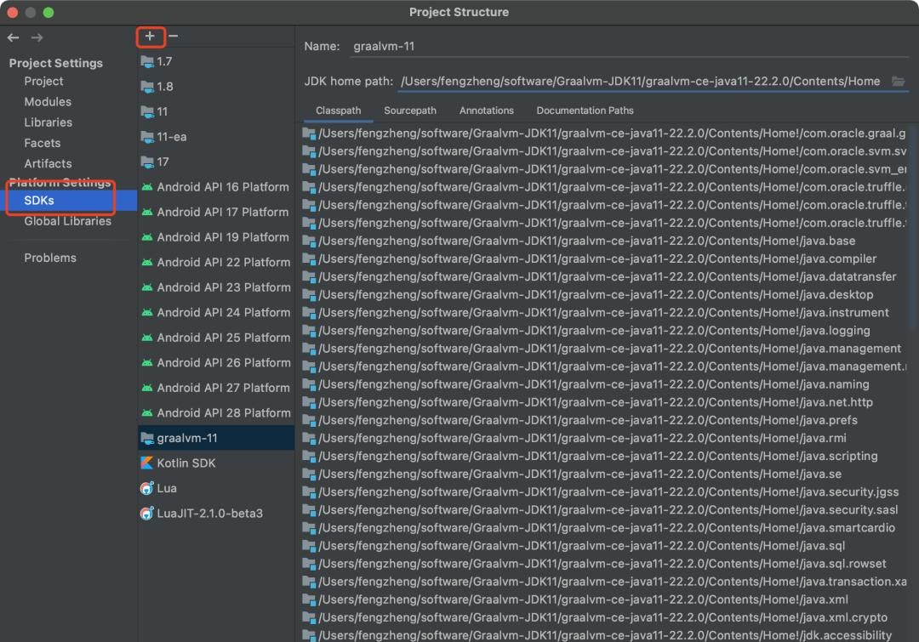Select the Kotlin SDK icon entry
Screen dimensions: 919x642
[147, 463]
